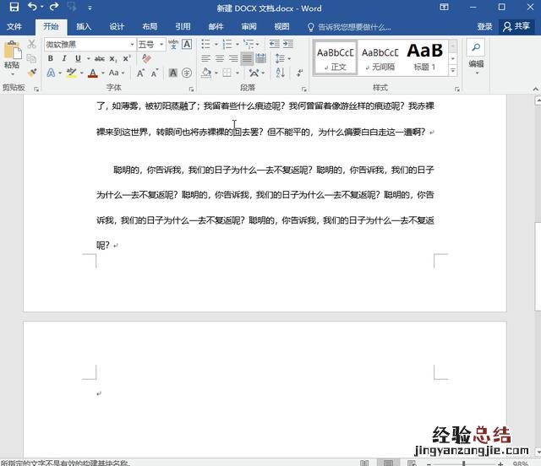This screenshot has height=466, width=541.
Task: Open the 文件 menu
Action: tap(14, 26)
